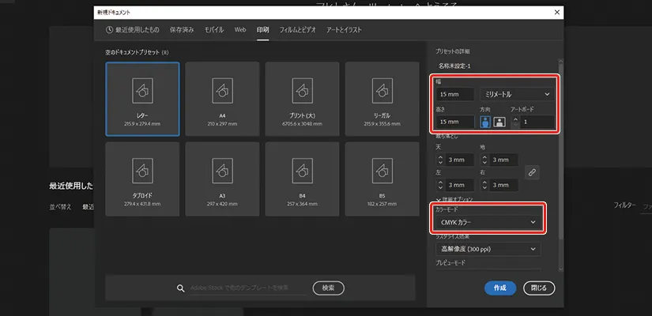Toggle the bleed link chain icon
652x316 pixels.
532,172
